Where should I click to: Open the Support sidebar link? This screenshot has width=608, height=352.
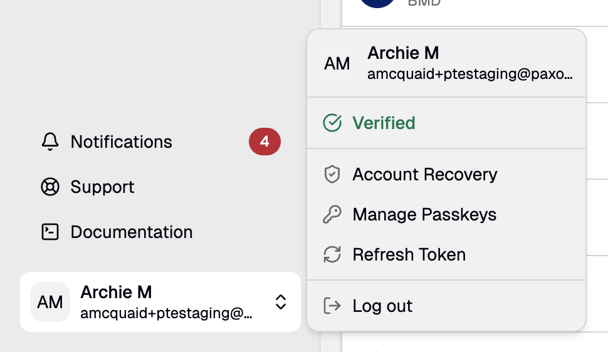click(x=160, y=187)
